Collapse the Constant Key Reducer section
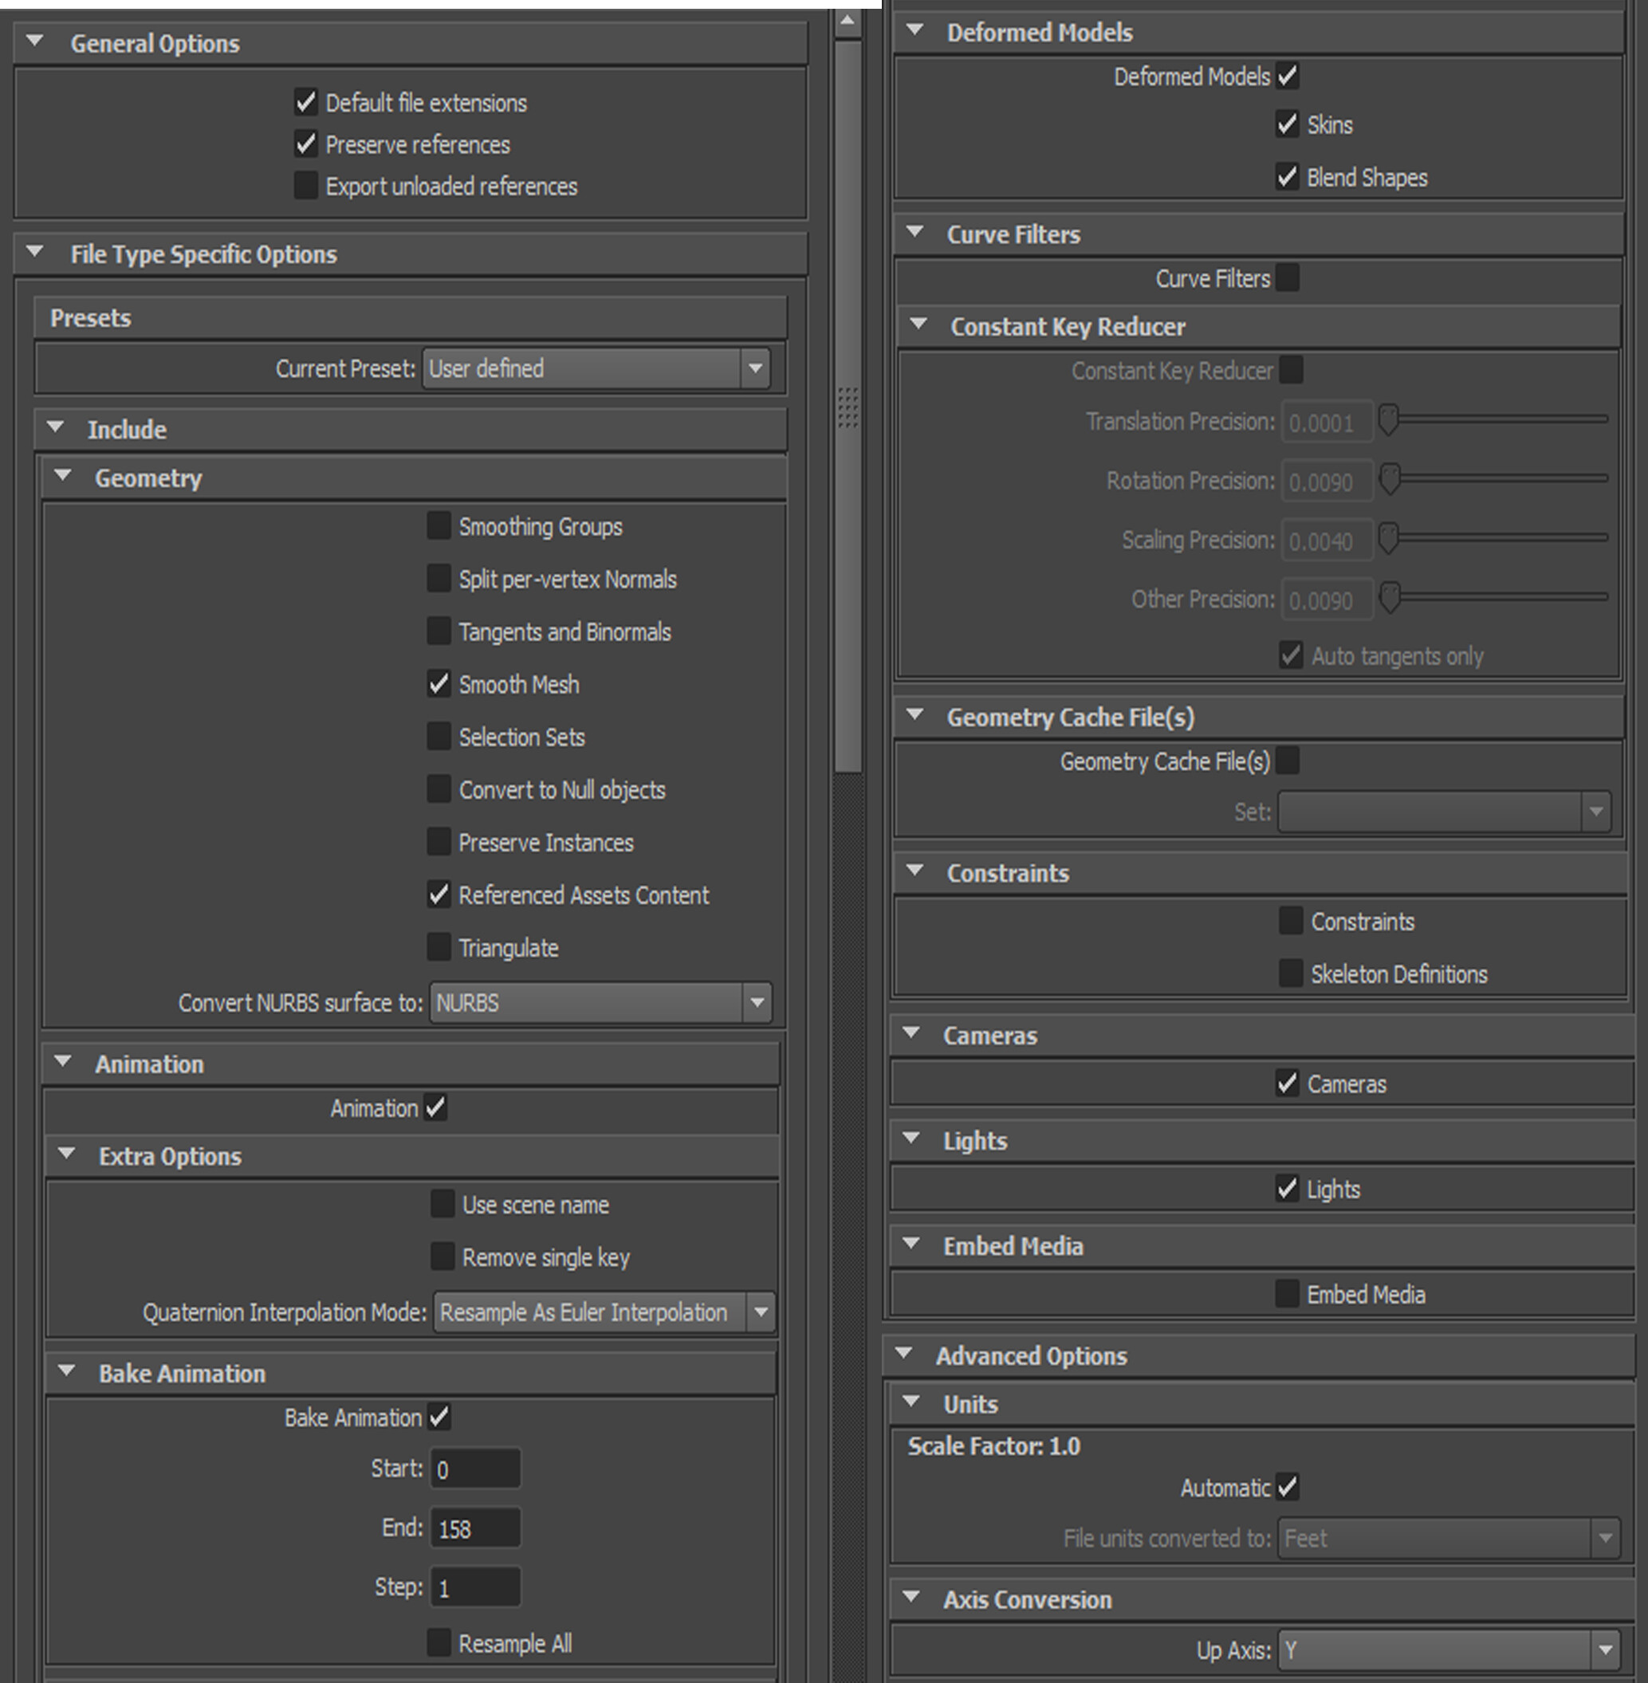The width and height of the screenshot is (1648, 1683). coord(918,324)
